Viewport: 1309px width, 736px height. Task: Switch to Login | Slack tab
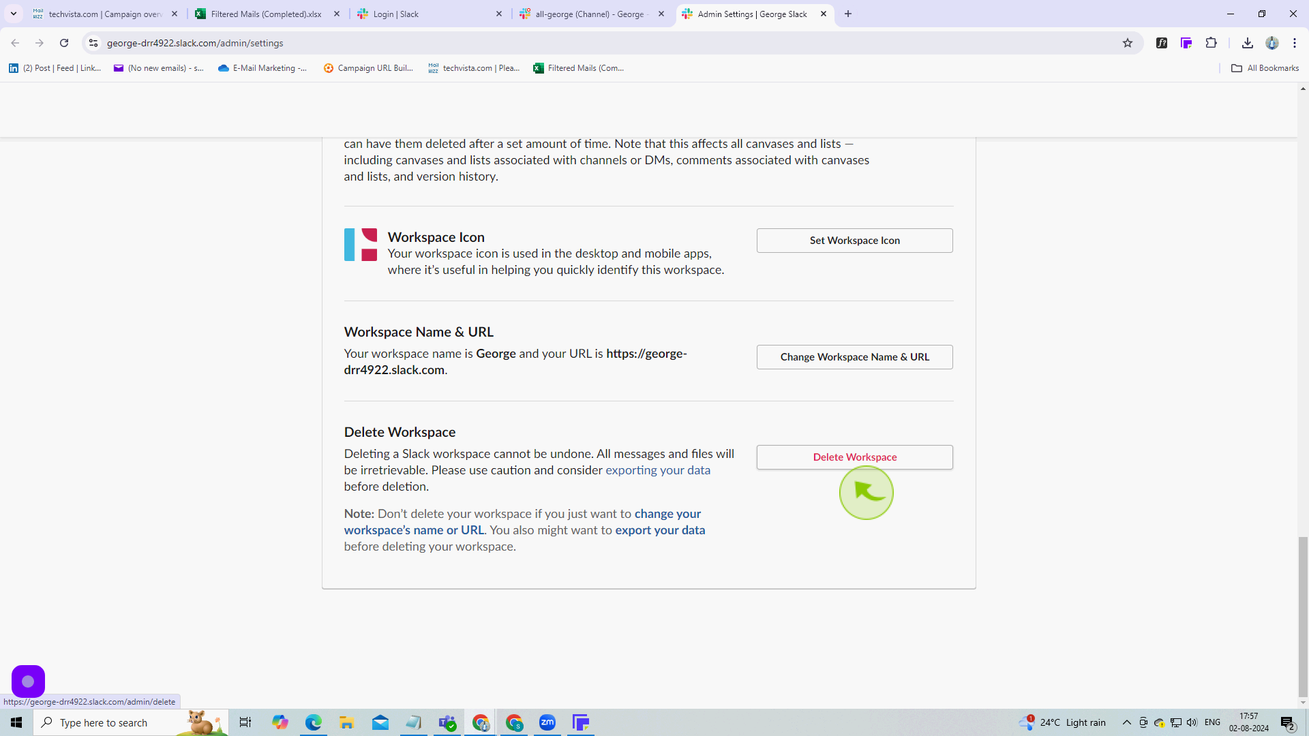click(x=430, y=14)
